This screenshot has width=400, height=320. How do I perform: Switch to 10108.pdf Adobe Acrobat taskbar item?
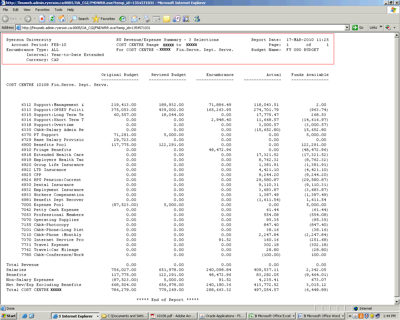click(173, 316)
